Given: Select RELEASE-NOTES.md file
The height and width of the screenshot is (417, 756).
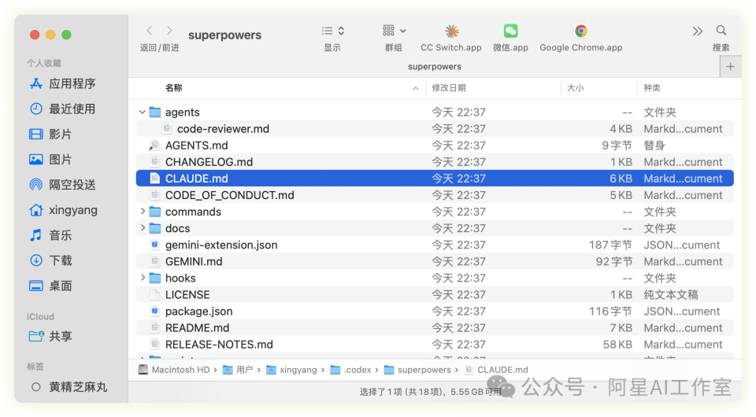Looking at the screenshot, I should tap(435, 345).
